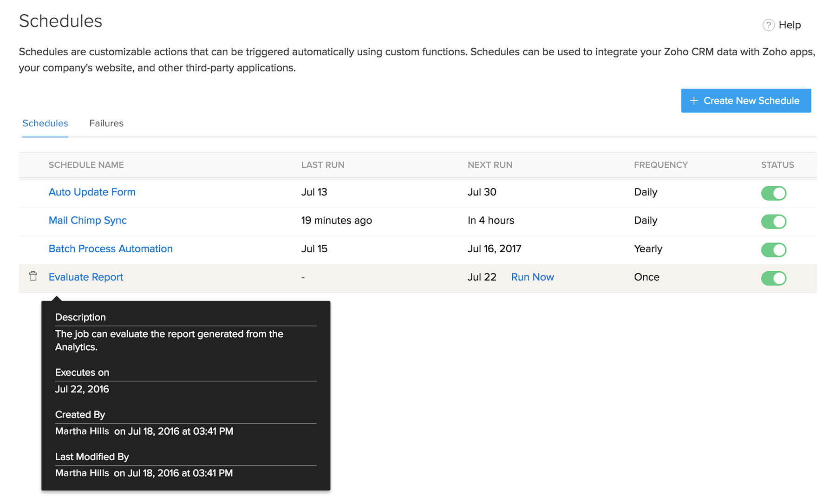Disable the Auto Update Form status toggle

point(773,193)
